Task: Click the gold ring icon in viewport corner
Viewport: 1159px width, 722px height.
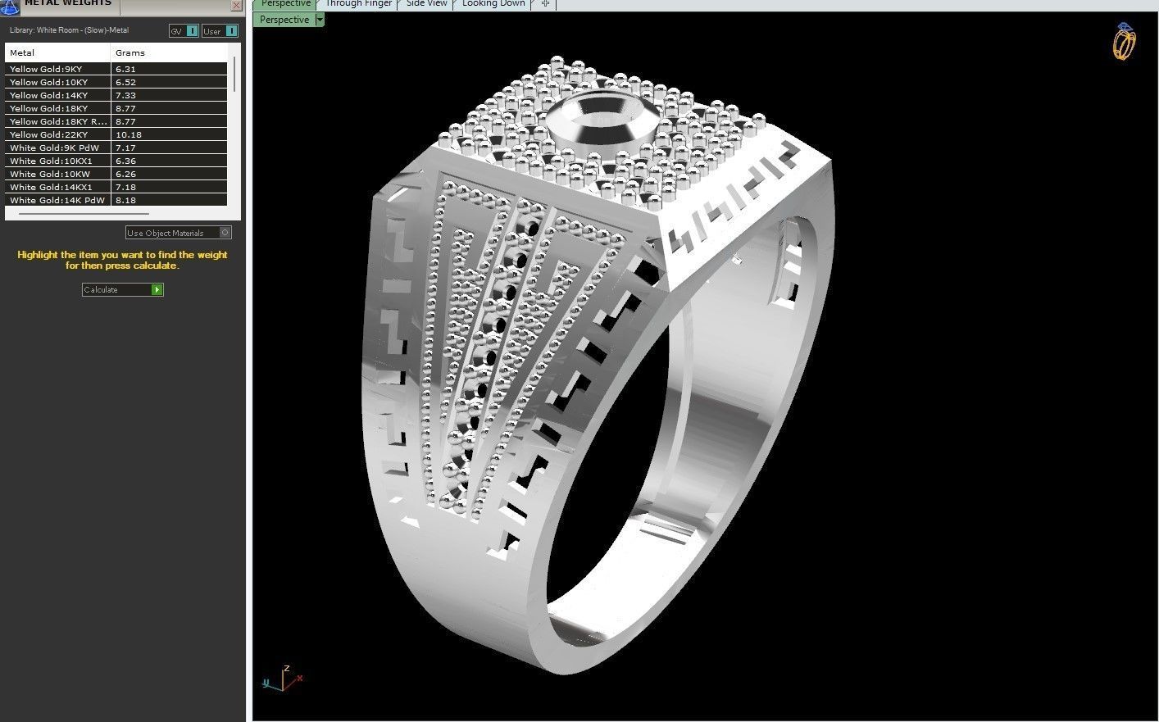Action: [x=1125, y=42]
